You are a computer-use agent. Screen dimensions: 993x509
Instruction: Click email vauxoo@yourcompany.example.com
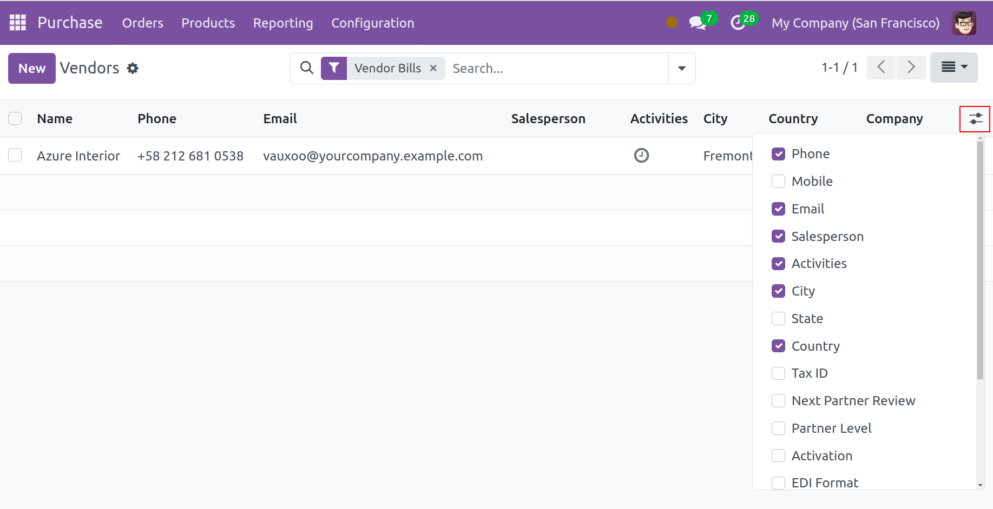coord(373,156)
